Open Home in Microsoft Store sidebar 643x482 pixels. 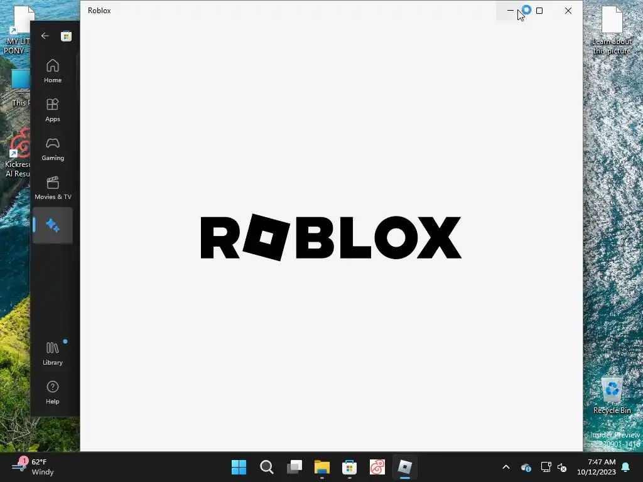(x=53, y=71)
